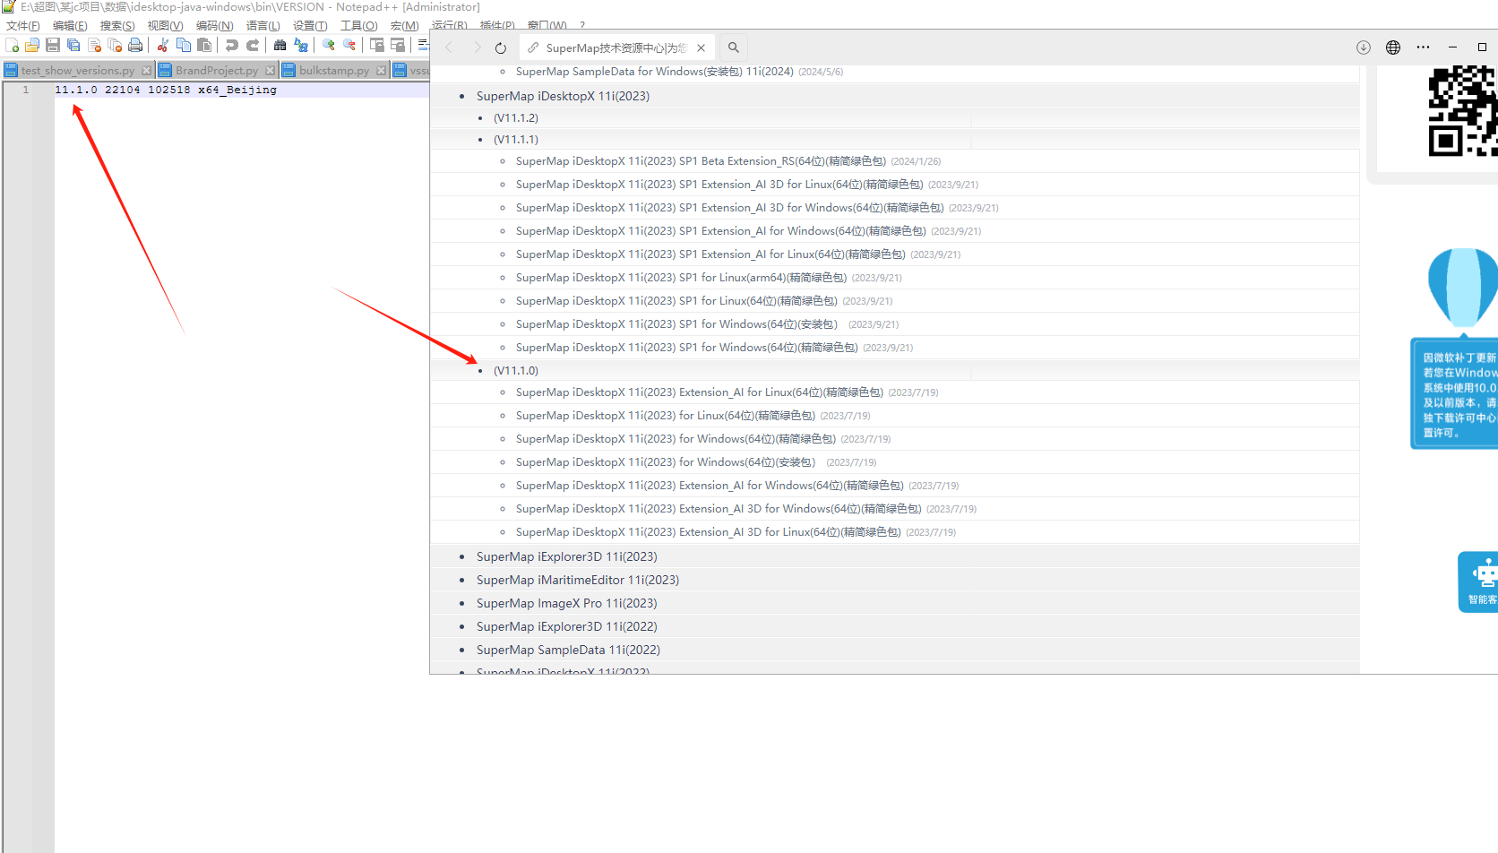Open Replace using the toolbar icon
The width and height of the screenshot is (1498, 853).
(x=300, y=45)
